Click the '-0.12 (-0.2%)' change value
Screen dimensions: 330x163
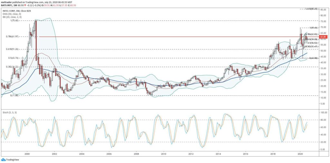click(x=34, y=5)
